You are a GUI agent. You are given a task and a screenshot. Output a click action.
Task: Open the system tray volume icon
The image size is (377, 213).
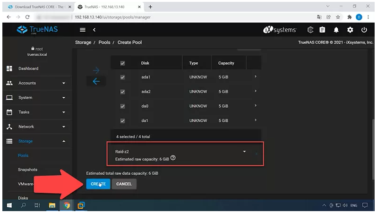[345, 205]
